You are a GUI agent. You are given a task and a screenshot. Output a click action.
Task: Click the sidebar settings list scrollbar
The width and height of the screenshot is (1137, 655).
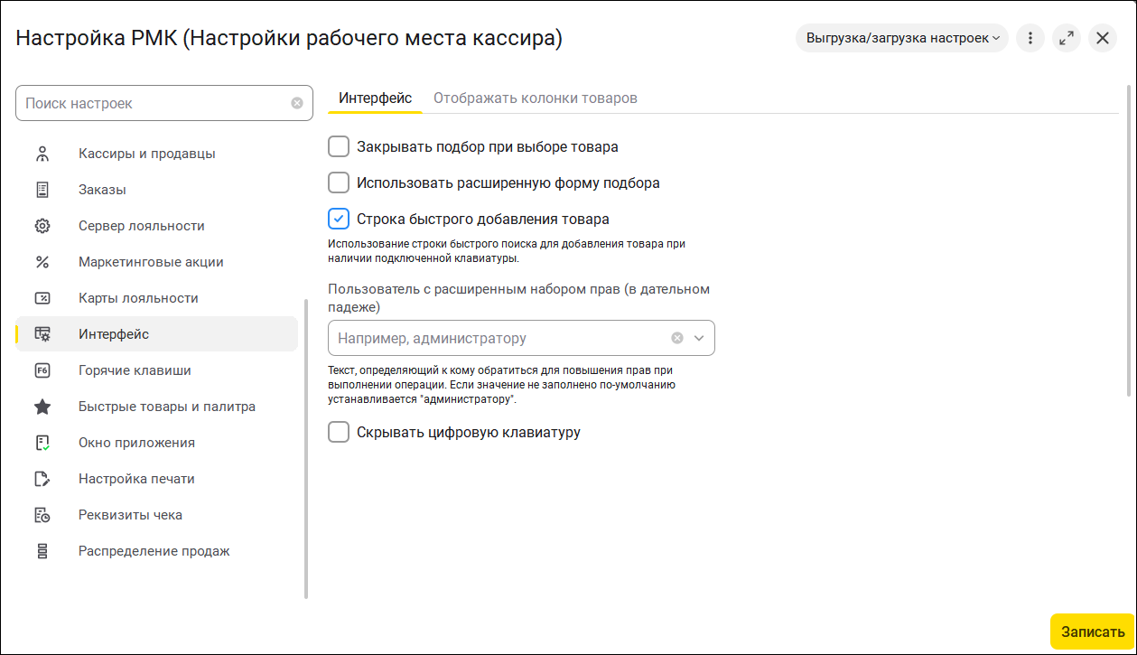point(306,448)
